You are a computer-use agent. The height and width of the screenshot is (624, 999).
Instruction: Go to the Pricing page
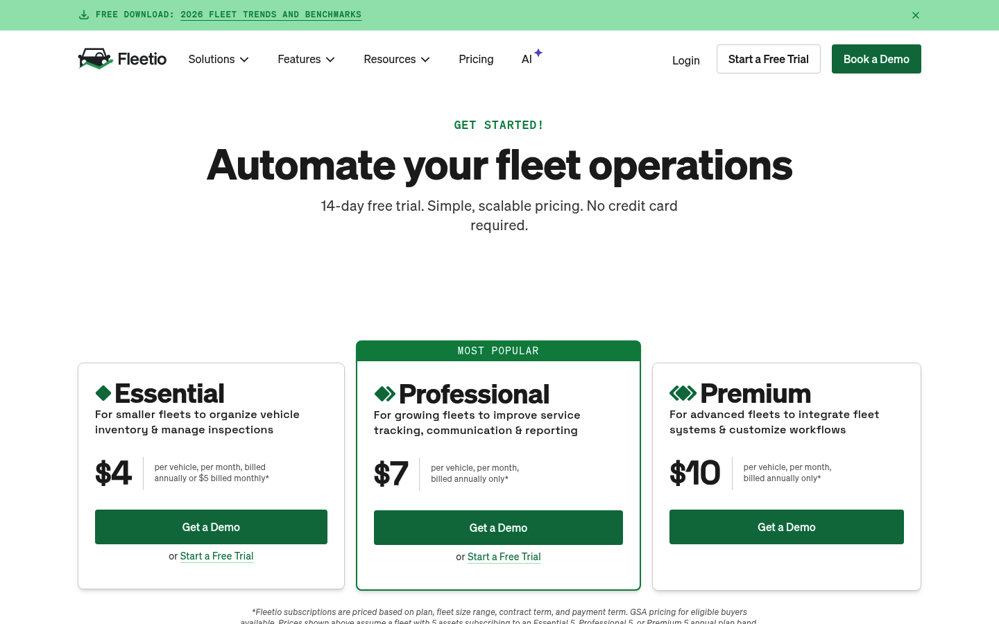click(476, 59)
